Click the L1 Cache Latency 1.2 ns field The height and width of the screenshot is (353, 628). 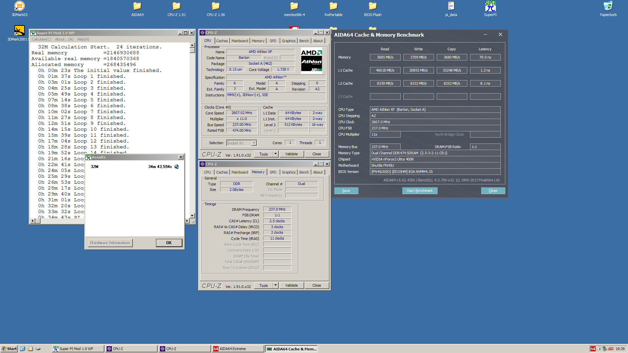[x=485, y=70]
